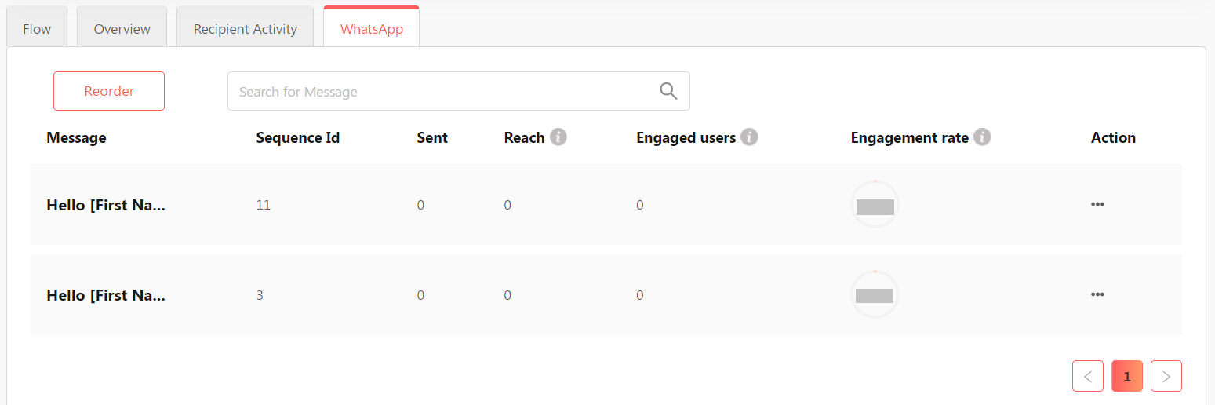
Task: Open the second Hello [First Na... message
Action: point(106,295)
